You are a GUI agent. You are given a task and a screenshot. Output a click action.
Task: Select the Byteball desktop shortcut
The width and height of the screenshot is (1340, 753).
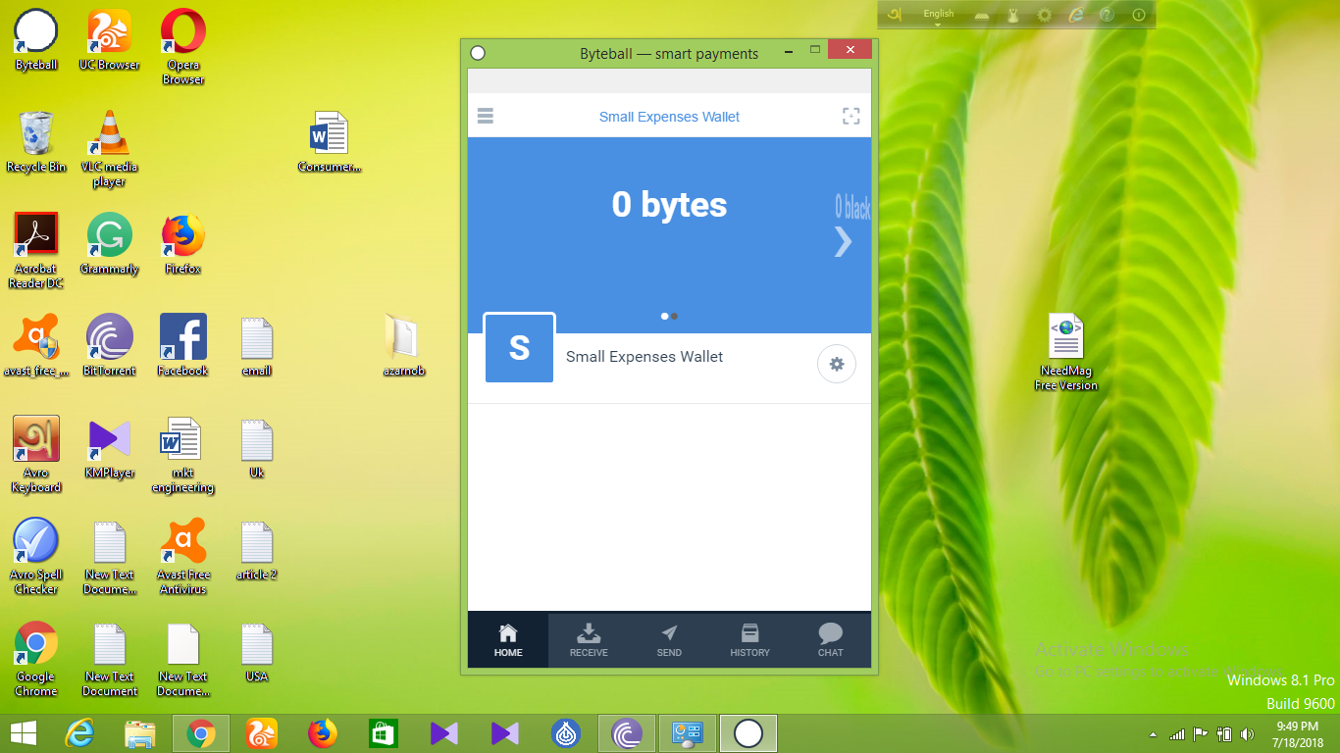[x=36, y=39]
